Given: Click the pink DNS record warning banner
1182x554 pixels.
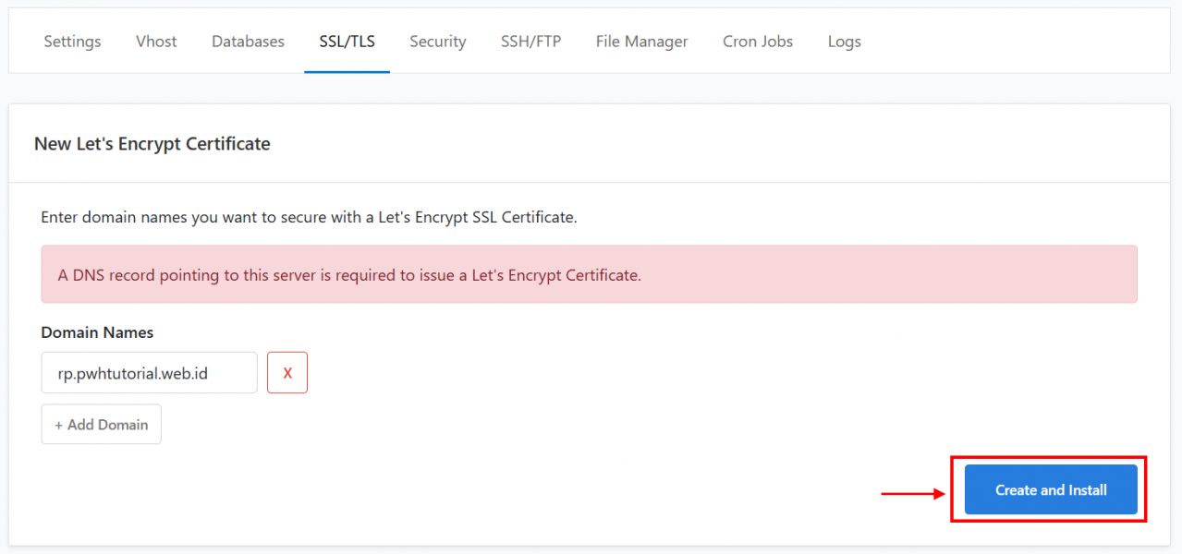Looking at the screenshot, I should (x=589, y=274).
